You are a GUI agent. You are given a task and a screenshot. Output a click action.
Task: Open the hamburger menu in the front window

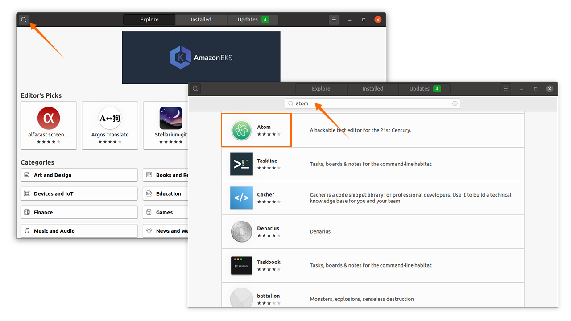[x=505, y=89]
